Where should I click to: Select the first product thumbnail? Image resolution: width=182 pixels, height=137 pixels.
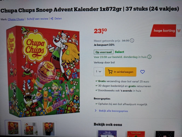click(x=13, y=128)
